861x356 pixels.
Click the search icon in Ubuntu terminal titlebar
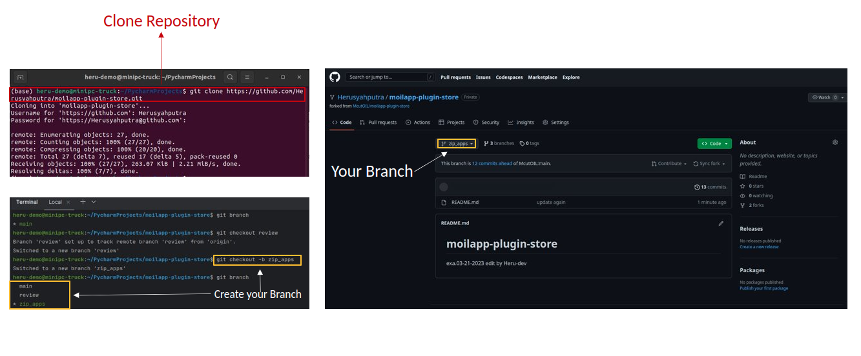coord(231,77)
